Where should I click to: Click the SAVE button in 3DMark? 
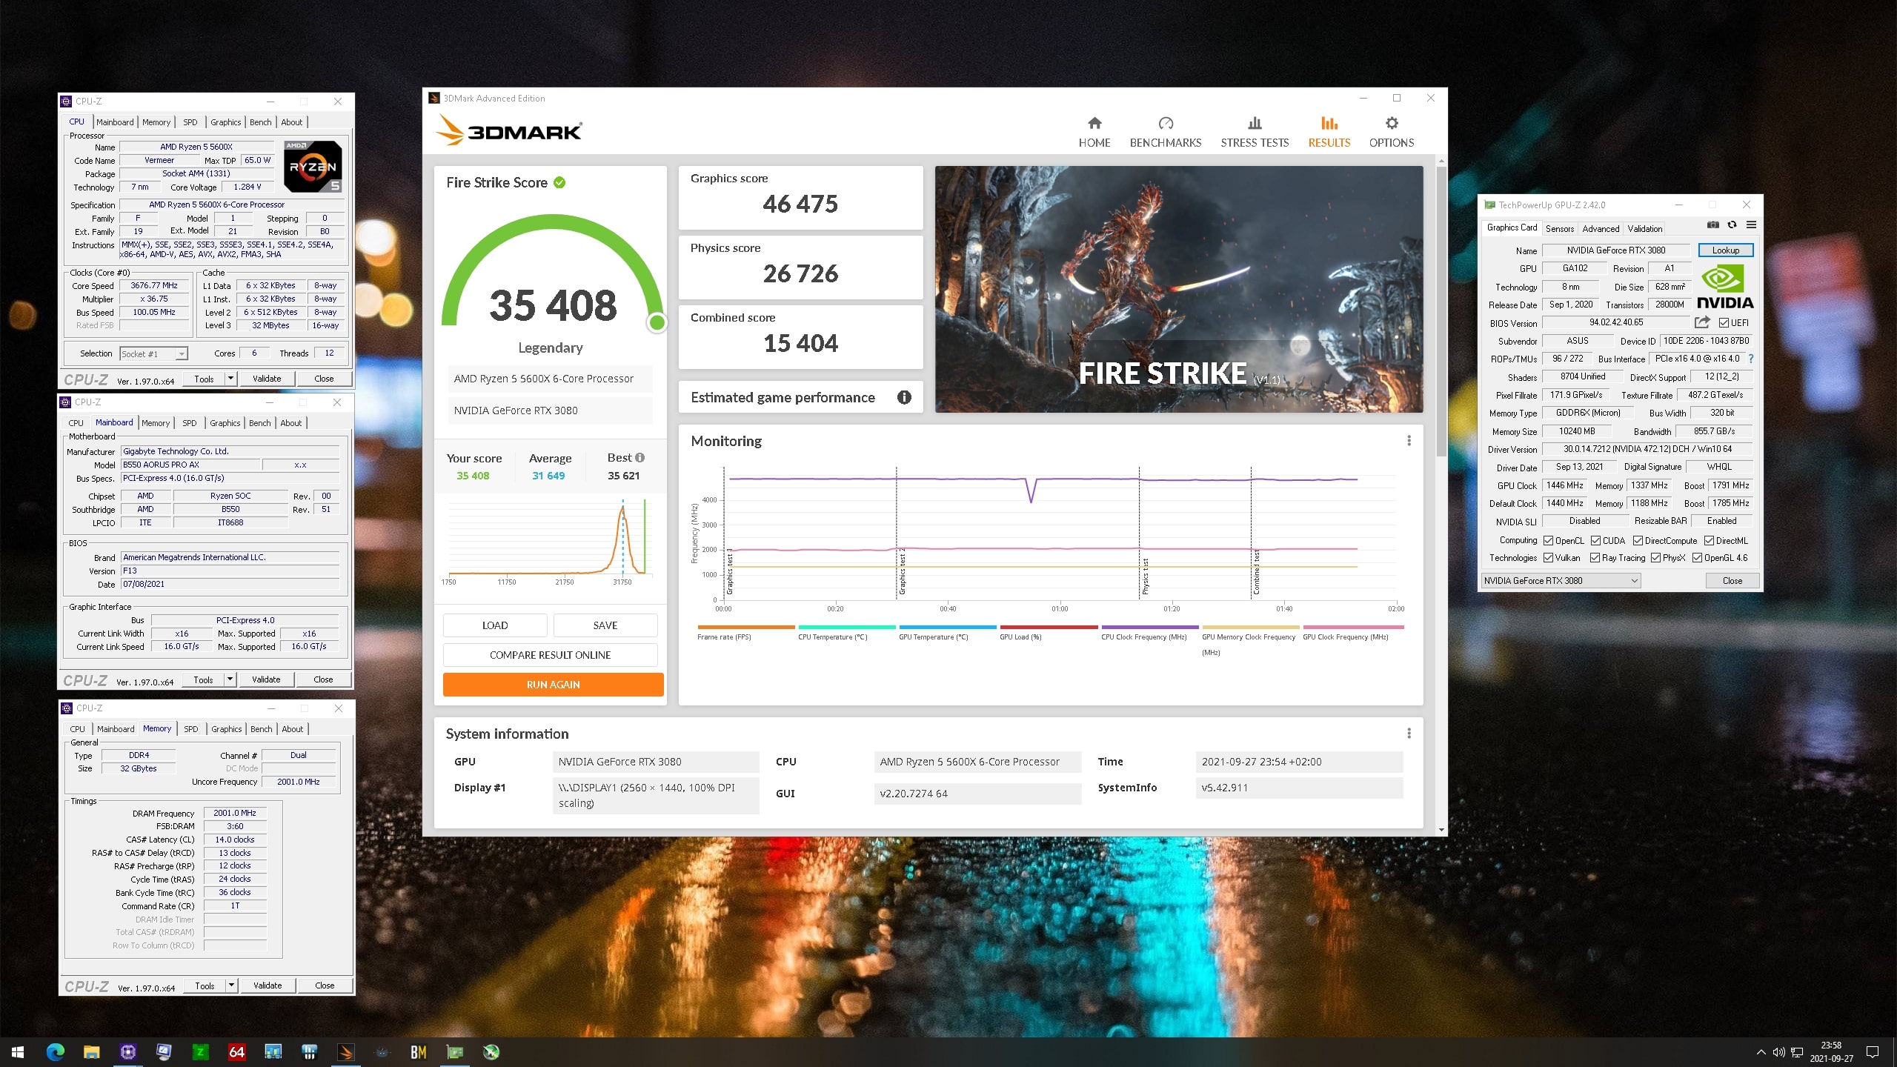[605, 625]
